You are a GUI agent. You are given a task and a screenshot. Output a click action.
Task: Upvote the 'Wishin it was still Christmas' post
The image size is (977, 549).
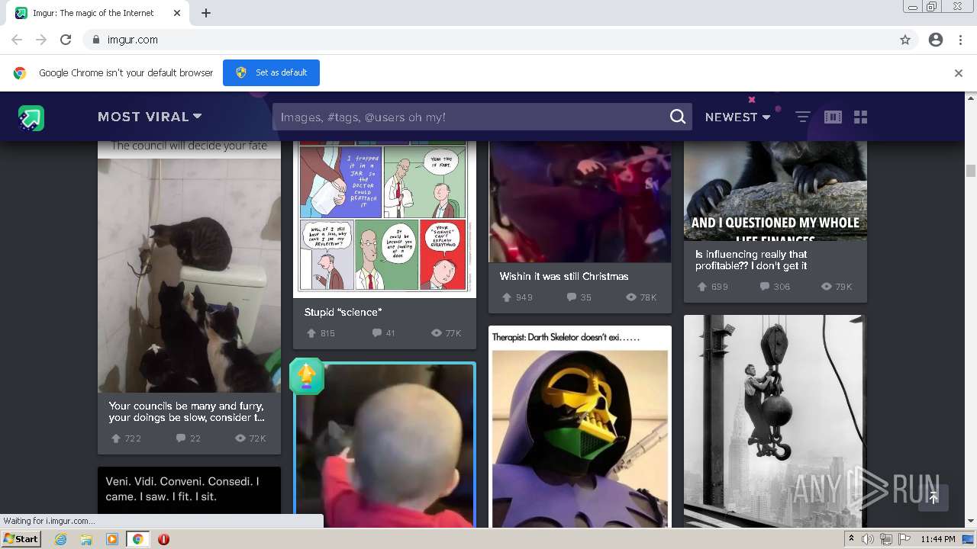click(x=507, y=297)
